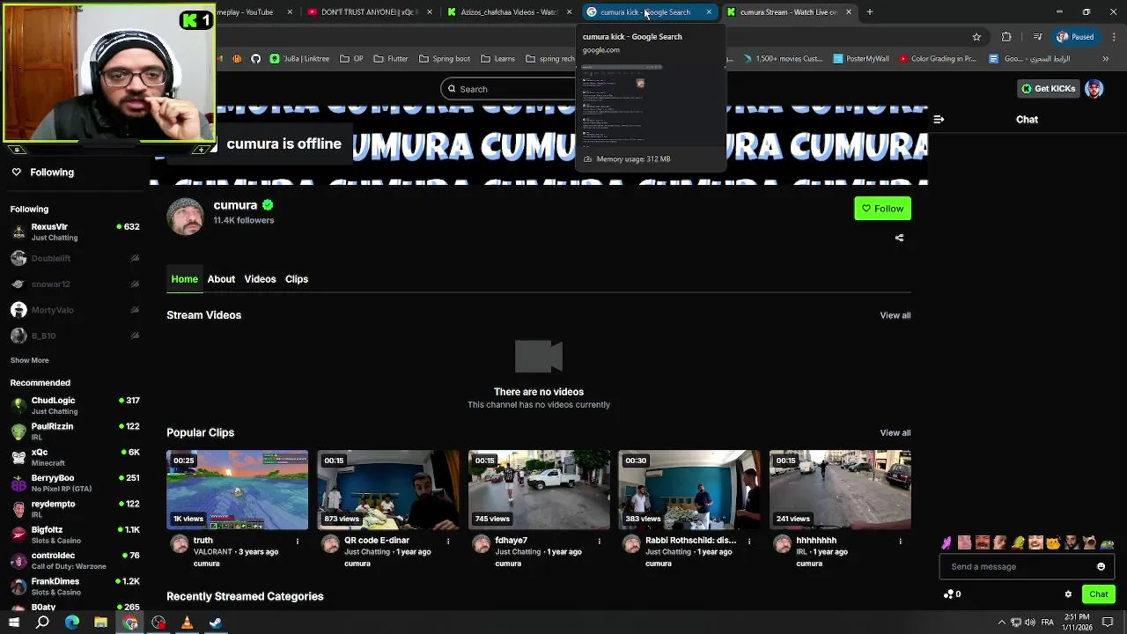Open the browser extensions puzzle icon
This screenshot has height=634, width=1127.
[x=1006, y=37]
